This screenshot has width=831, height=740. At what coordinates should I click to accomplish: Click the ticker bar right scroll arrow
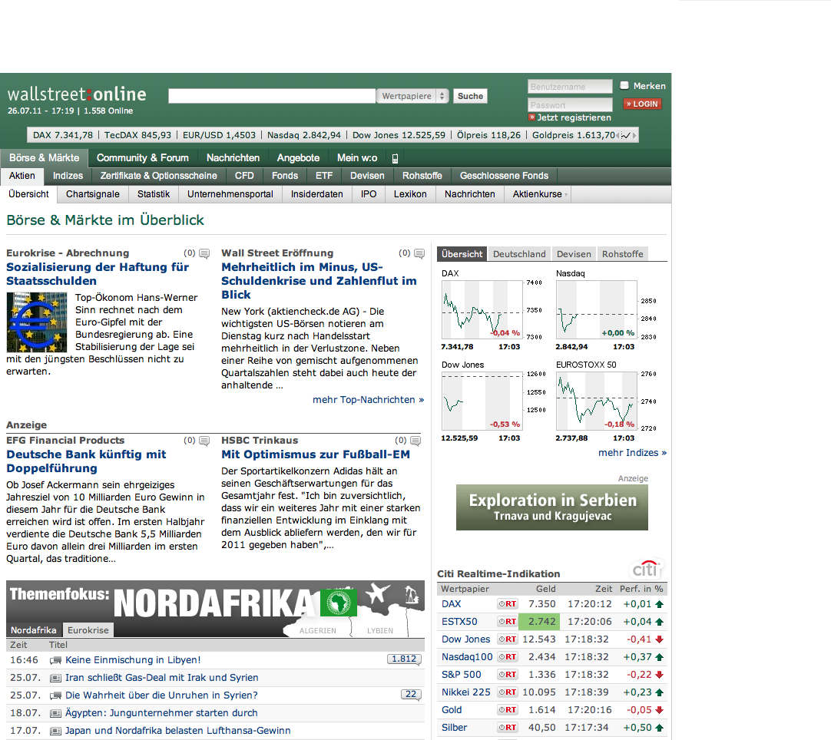pyautogui.click(x=634, y=136)
